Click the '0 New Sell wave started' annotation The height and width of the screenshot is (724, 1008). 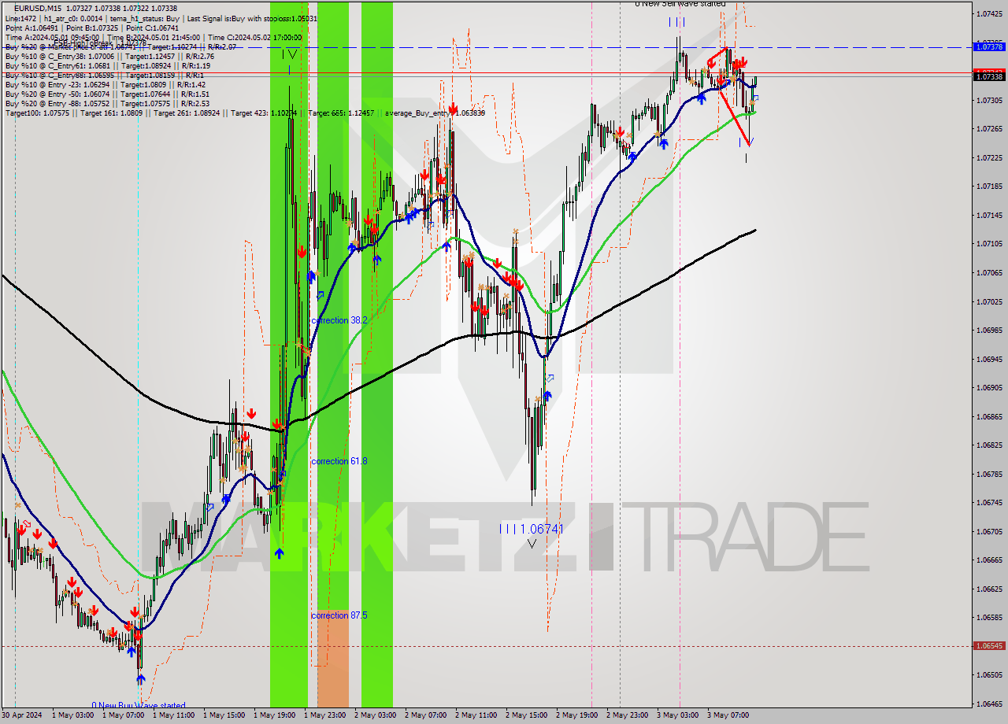click(x=680, y=4)
